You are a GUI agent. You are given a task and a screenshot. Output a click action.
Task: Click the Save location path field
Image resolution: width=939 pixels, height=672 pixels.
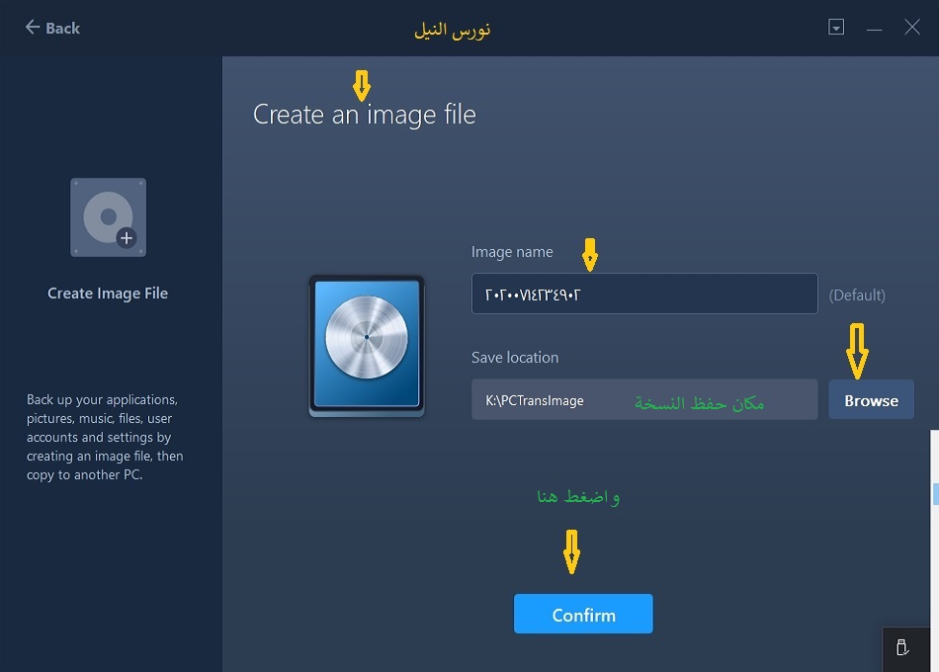click(643, 400)
